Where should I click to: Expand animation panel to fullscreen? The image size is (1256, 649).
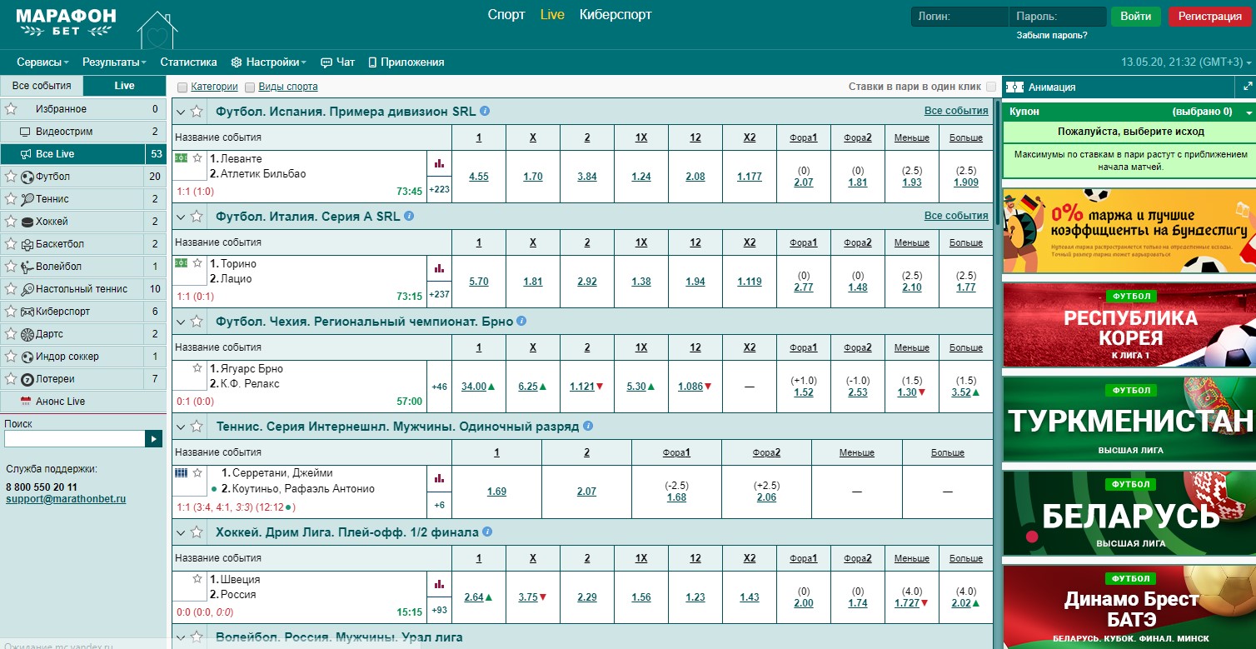[1248, 86]
